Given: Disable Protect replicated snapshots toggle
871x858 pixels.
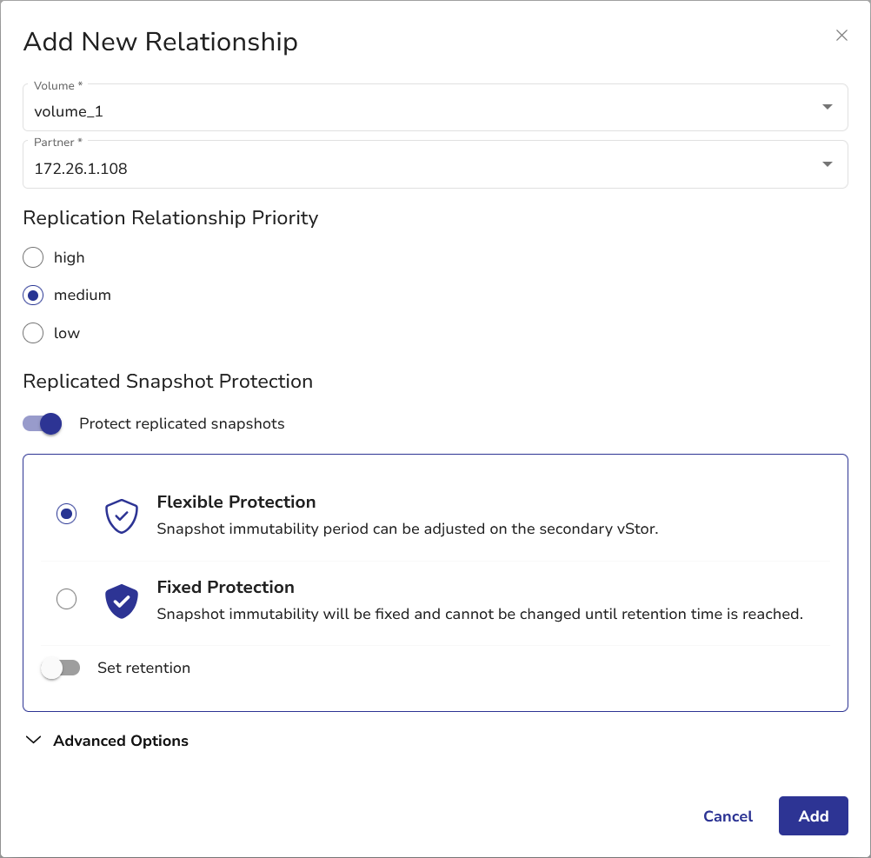Looking at the screenshot, I should click(43, 424).
